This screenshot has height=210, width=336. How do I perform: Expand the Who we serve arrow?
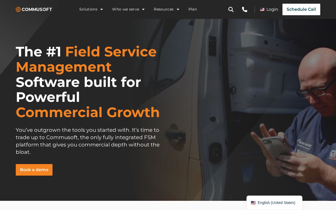(143, 9)
